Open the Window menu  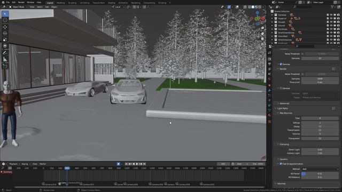30,2
